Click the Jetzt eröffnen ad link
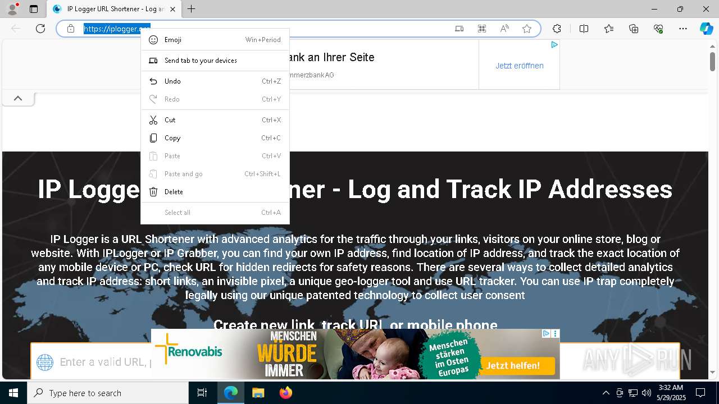Image resolution: width=719 pixels, height=404 pixels. pos(520,66)
